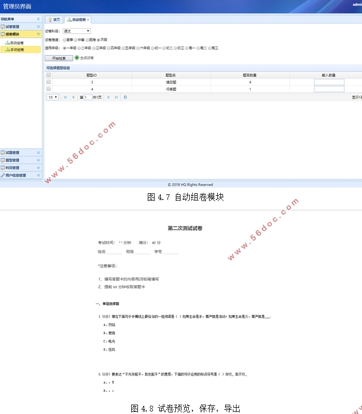Open the page size dropdown showing 10
The height and width of the screenshot is (414, 362).
[52, 97]
